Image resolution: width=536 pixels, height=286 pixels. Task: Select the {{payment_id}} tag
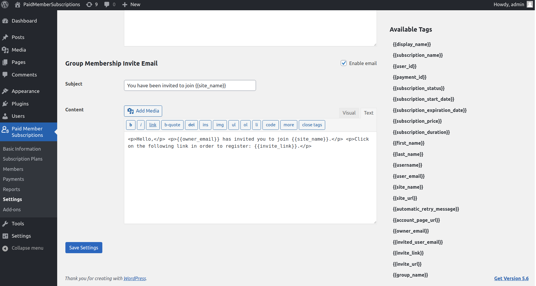click(x=410, y=77)
